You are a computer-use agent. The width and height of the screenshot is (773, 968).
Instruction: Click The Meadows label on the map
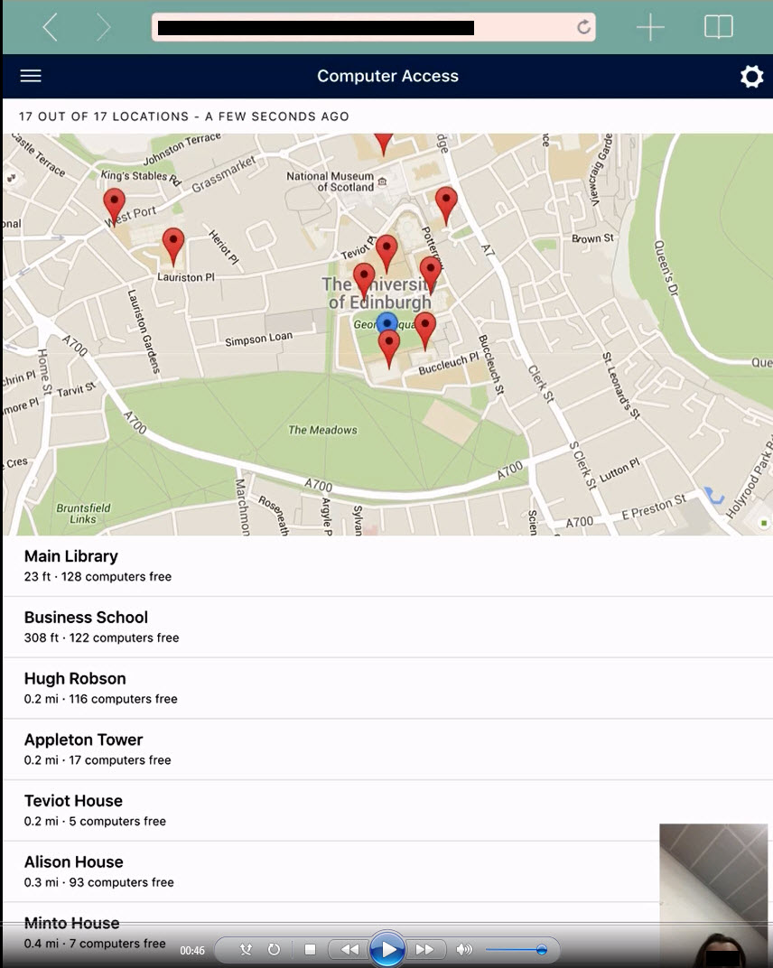pyautogui.click(x=323, y=430)
